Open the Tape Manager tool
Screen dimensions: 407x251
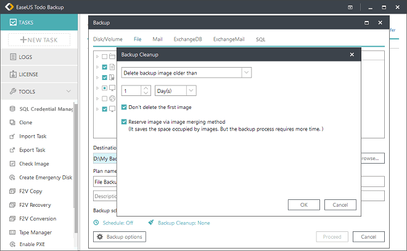pos(36,233)
